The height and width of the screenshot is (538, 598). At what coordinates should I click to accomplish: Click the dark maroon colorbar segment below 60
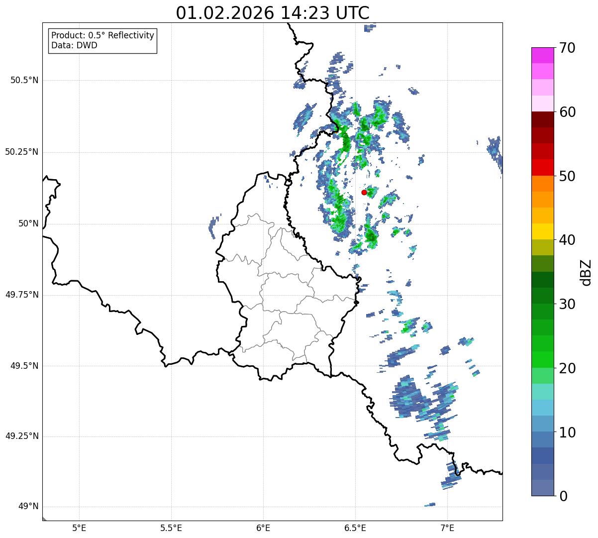click(543, 119)
